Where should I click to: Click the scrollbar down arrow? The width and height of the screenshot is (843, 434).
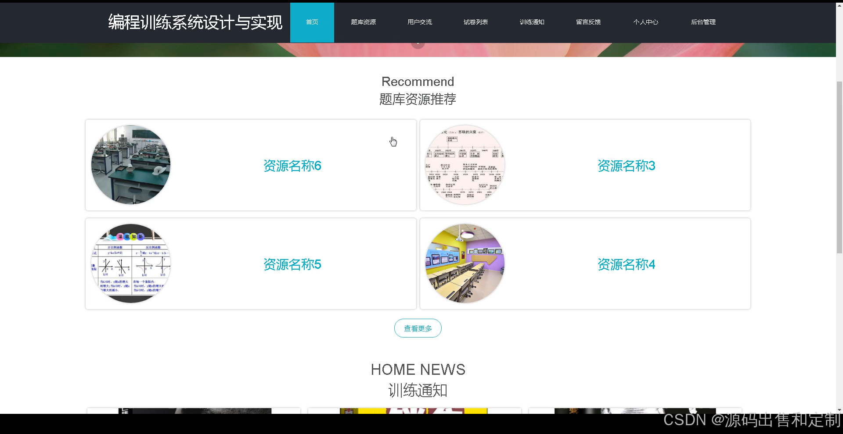(x=839, y=410)
